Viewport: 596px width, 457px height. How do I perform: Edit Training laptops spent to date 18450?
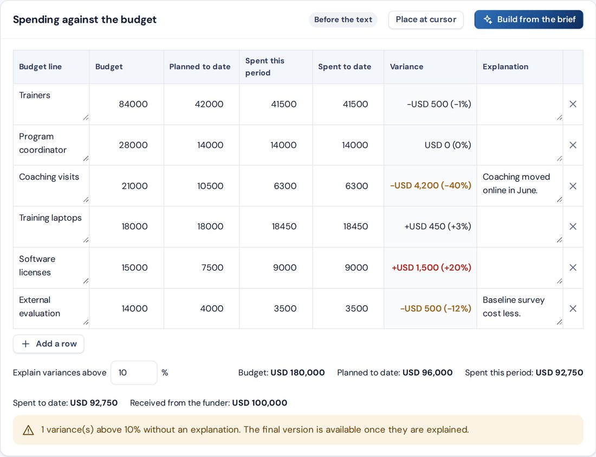pos(348,227)
